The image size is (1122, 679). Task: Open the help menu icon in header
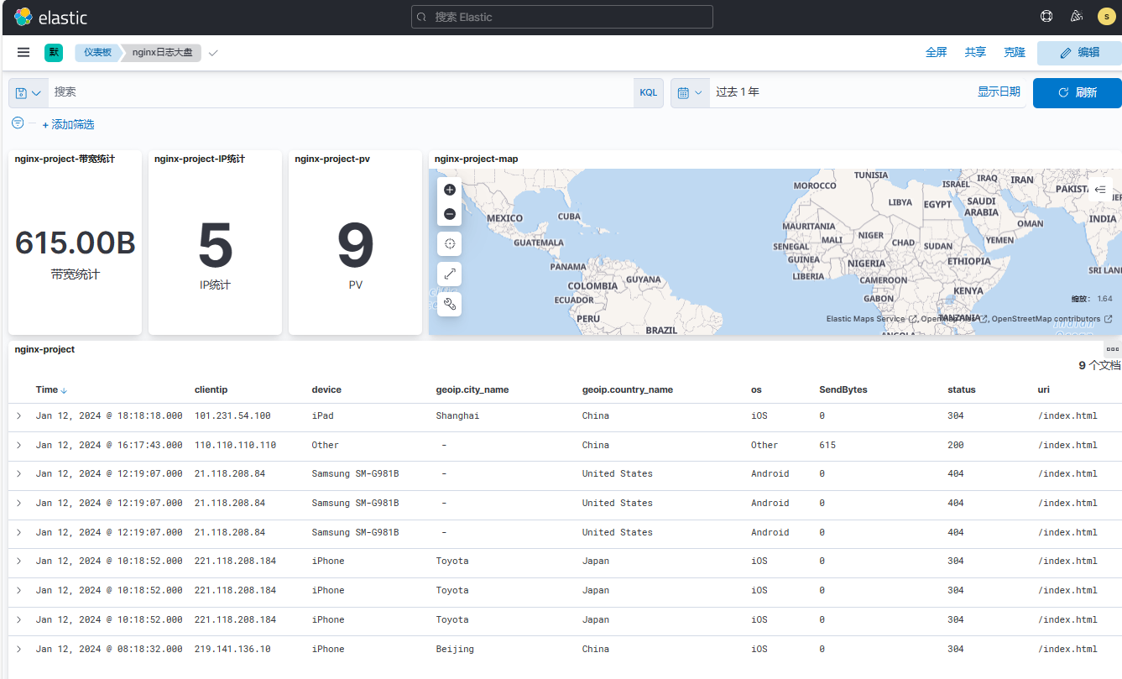coord(1046,16)
